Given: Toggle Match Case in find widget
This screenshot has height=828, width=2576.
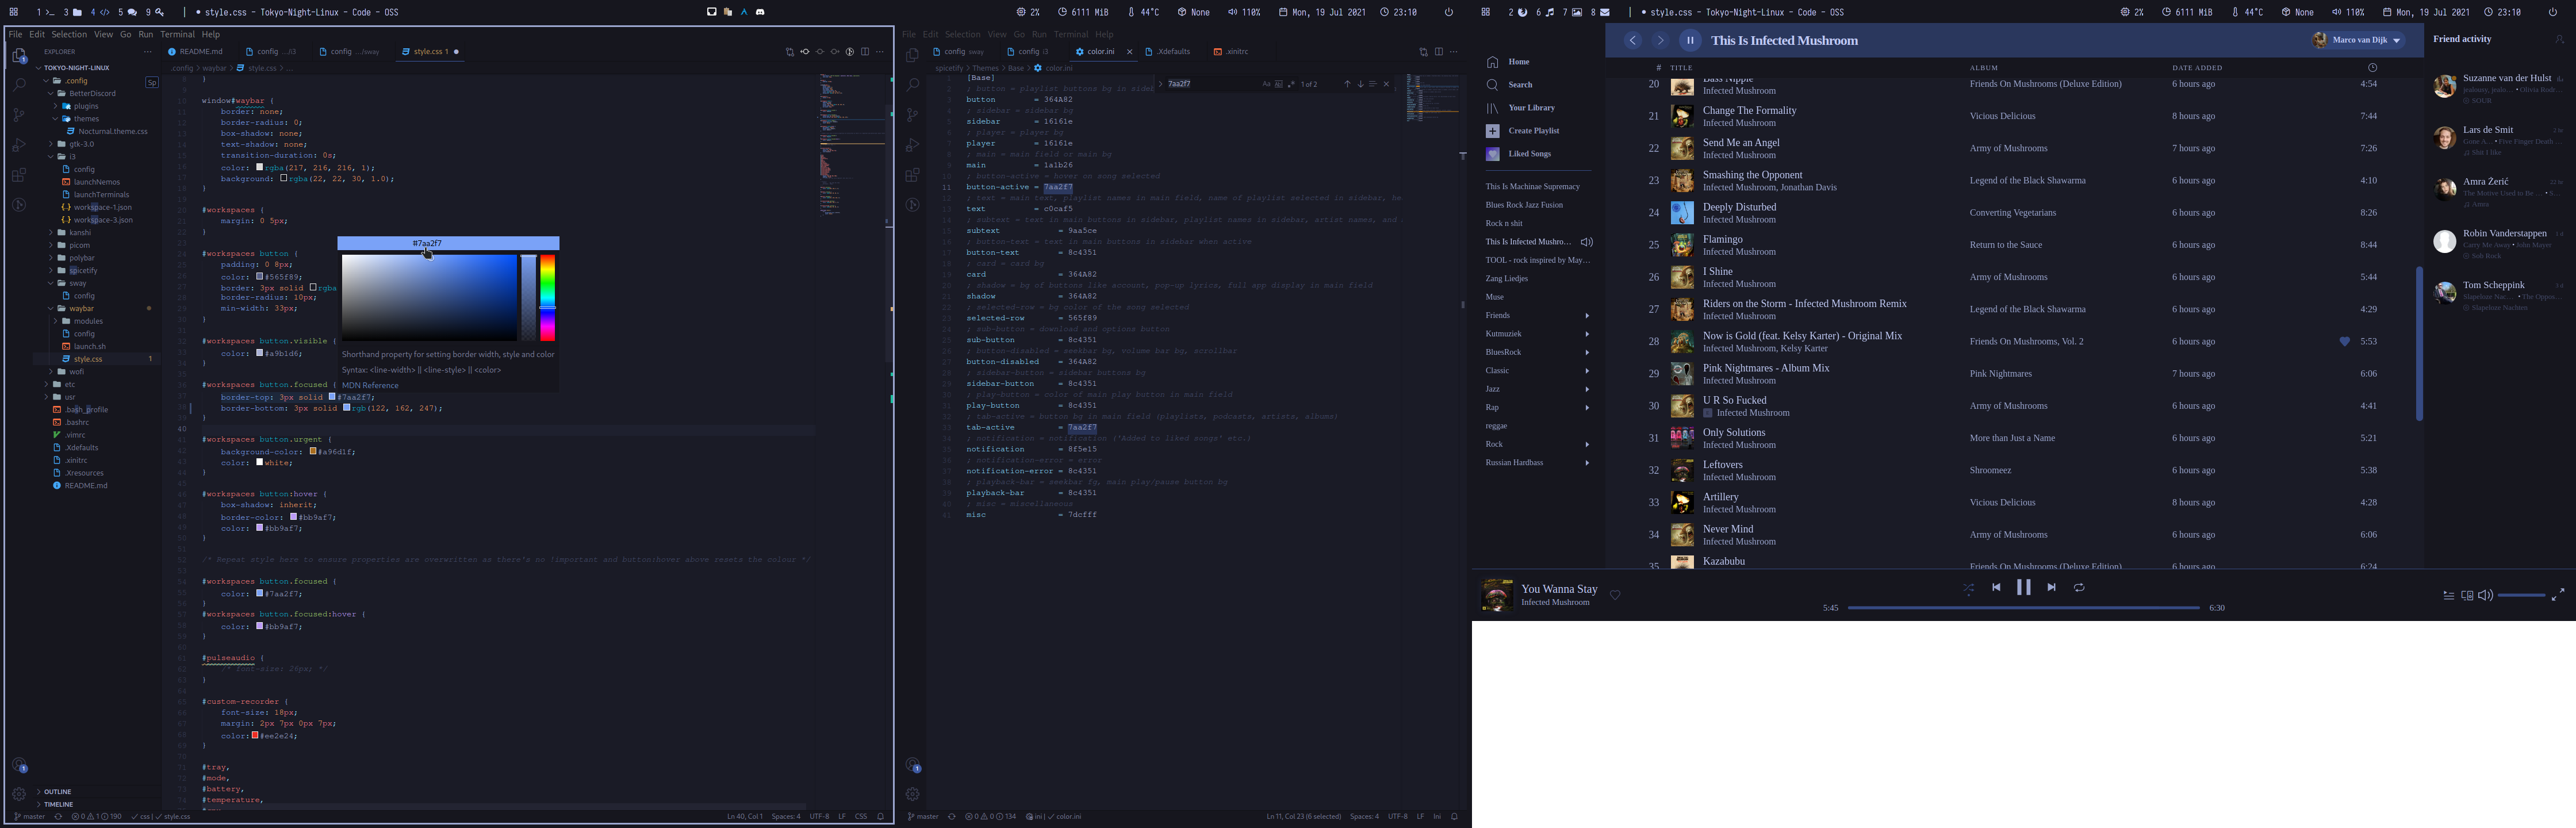Looking at the screenshot, I should 1266,84.
